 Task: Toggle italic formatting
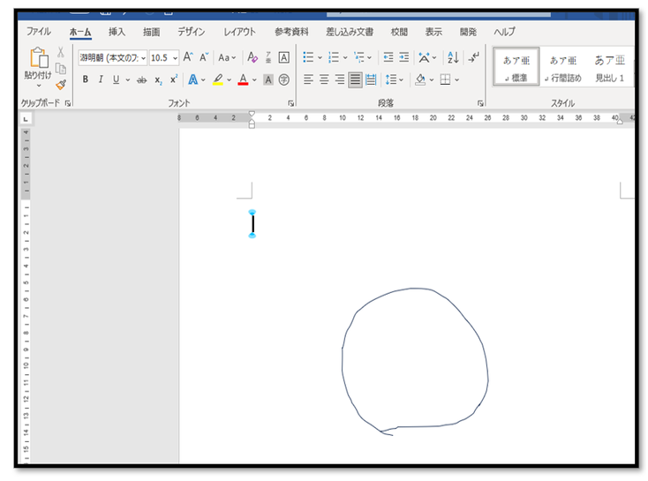click(101, 79)
